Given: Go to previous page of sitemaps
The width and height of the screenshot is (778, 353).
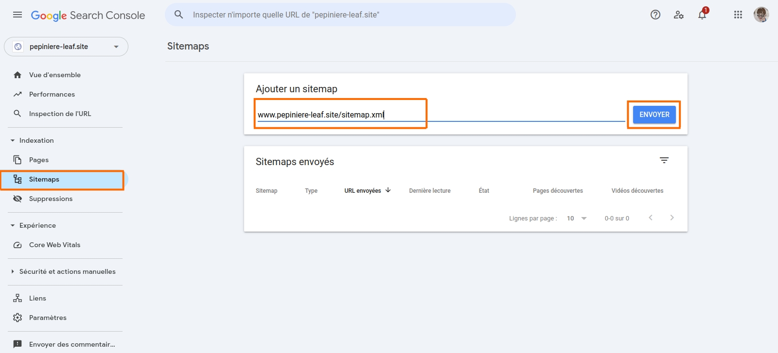Looking at the screenshot, I should [651, 218].
